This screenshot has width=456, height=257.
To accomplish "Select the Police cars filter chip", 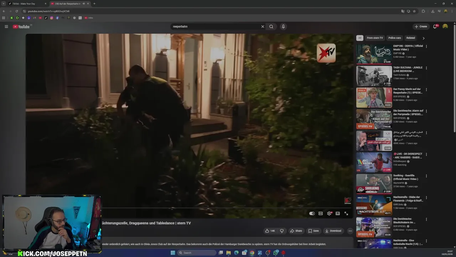I will click(394, 38).
